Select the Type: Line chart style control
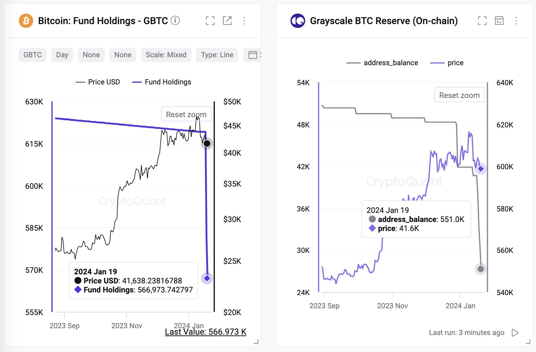This screenshot has height=352, width=536. pyautogui.click(x=217, y=55)
